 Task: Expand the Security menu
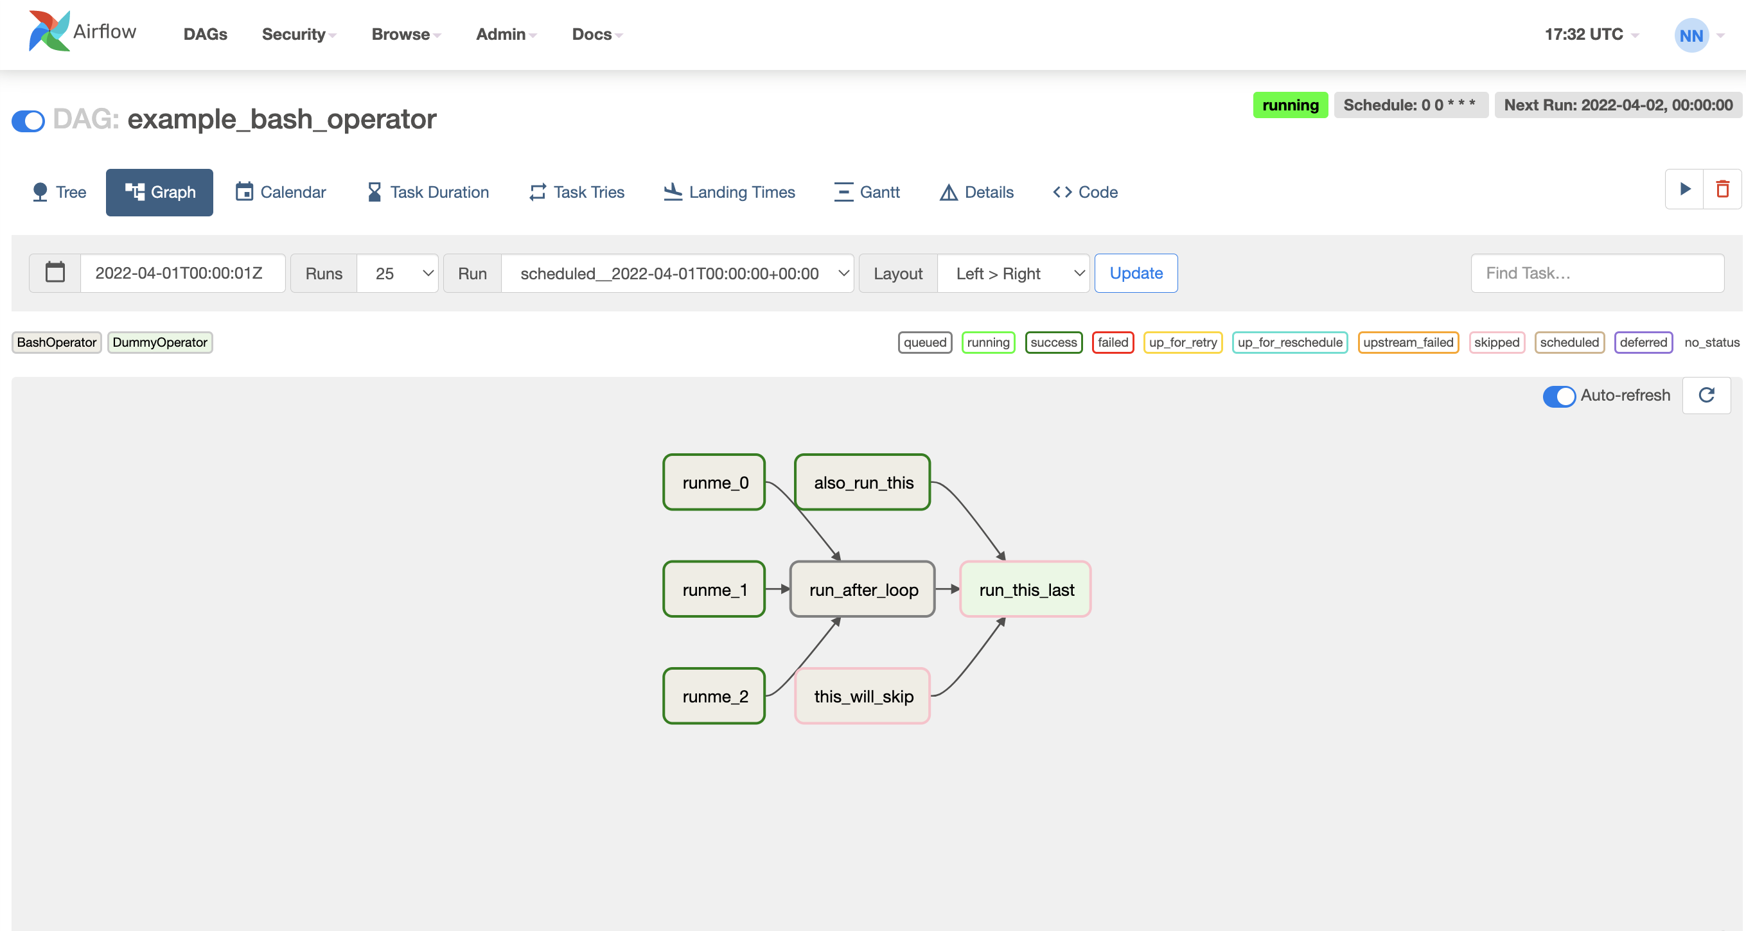(x=299, y=35)
